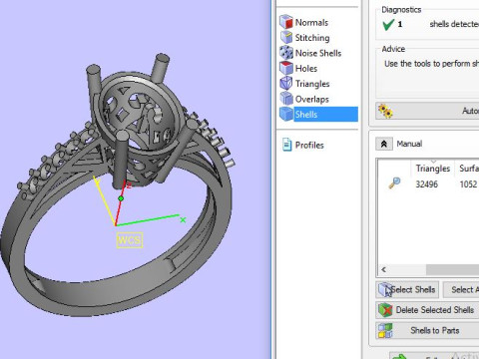Click the Normals icon
The image size is (479, 359).
(x=286, y=22)
